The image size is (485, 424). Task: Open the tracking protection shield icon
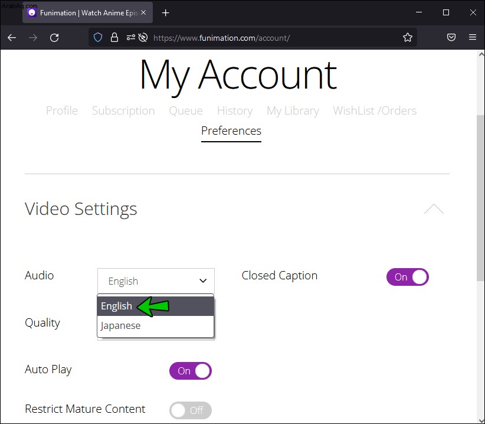(98, 37)
